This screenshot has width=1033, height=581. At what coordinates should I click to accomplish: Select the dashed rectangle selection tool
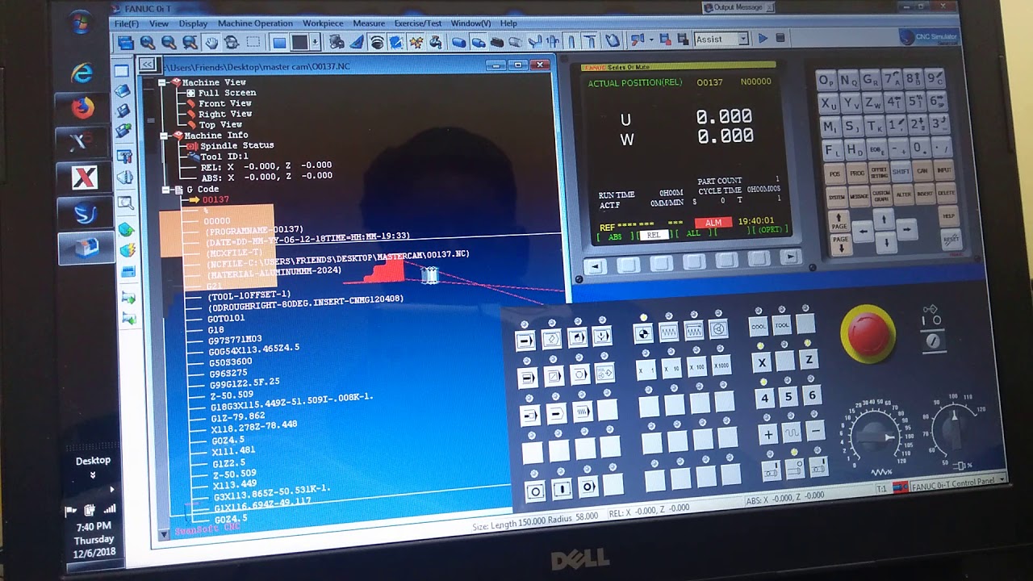253,42
